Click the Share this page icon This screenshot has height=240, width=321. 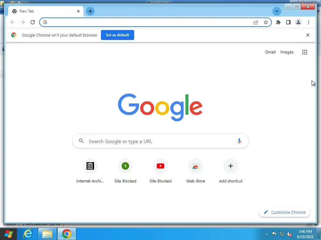click(x=256, y=22)
